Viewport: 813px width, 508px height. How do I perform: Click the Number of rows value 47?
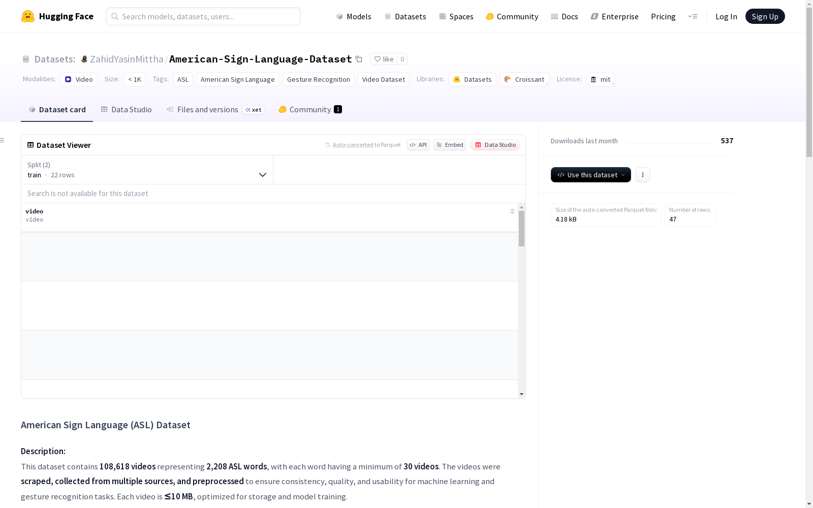pos(673,219)
